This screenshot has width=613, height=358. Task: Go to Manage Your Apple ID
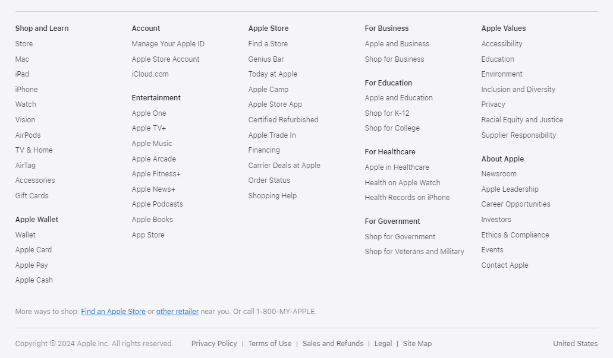pos(168,44)
